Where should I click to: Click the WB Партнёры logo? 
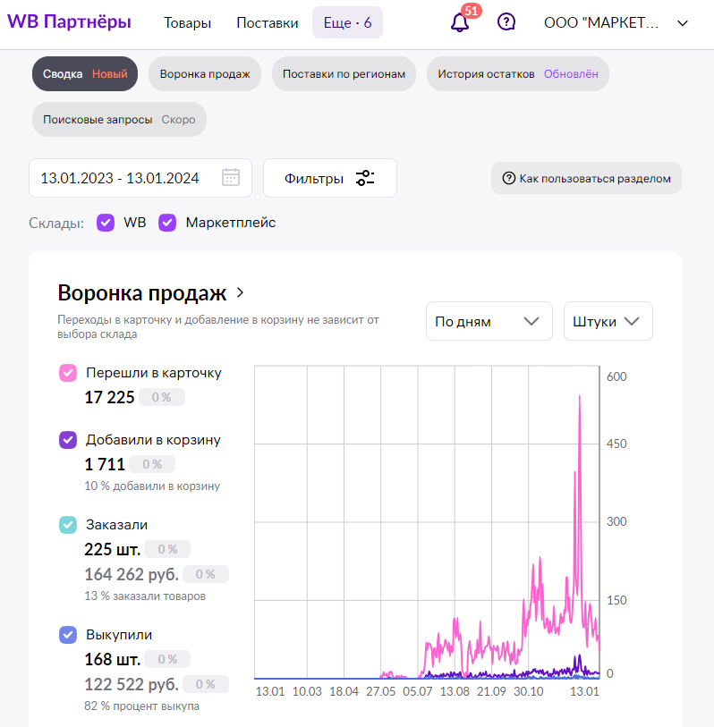[x=69, y=21]
